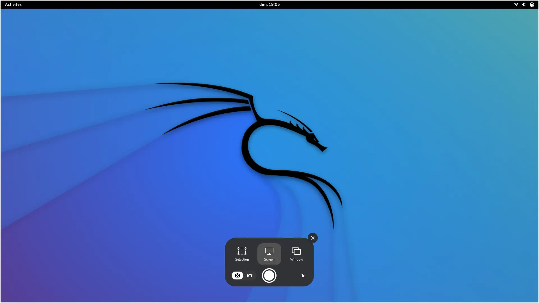
Task: Choose the monitor-shaped Screen capture icon
Action: pos(269,251)
